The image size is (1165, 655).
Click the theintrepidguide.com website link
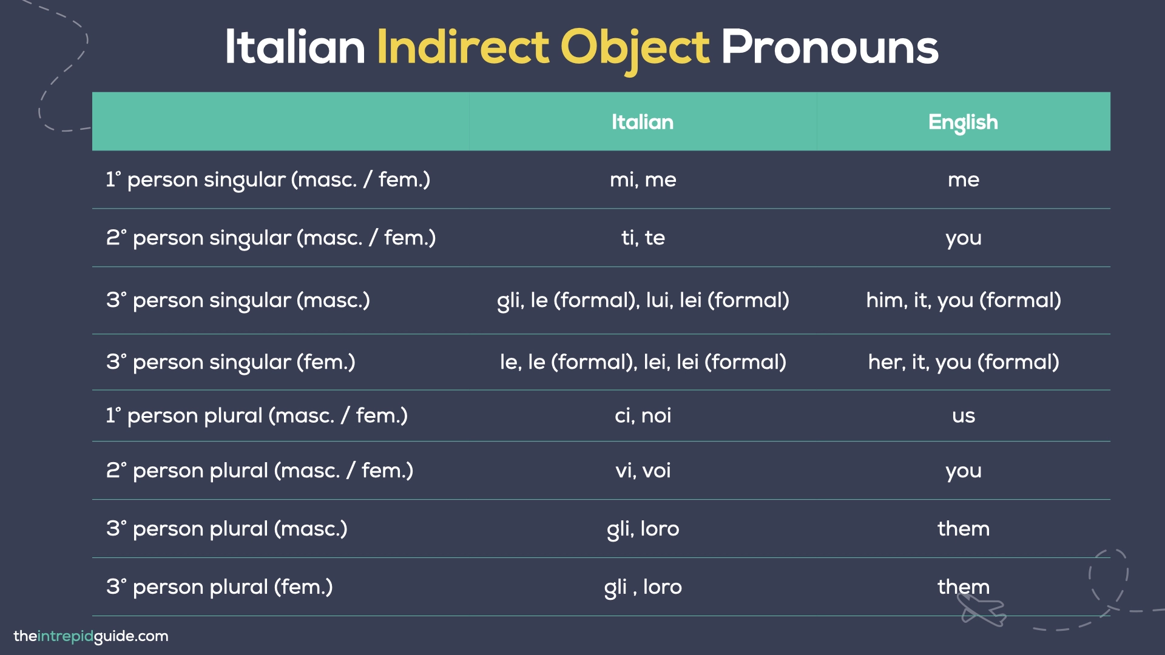(x=91, y=636)
